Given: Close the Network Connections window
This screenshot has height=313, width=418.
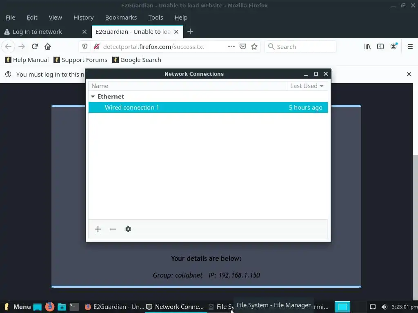Looking at the screenshot, I should (325, 74).
